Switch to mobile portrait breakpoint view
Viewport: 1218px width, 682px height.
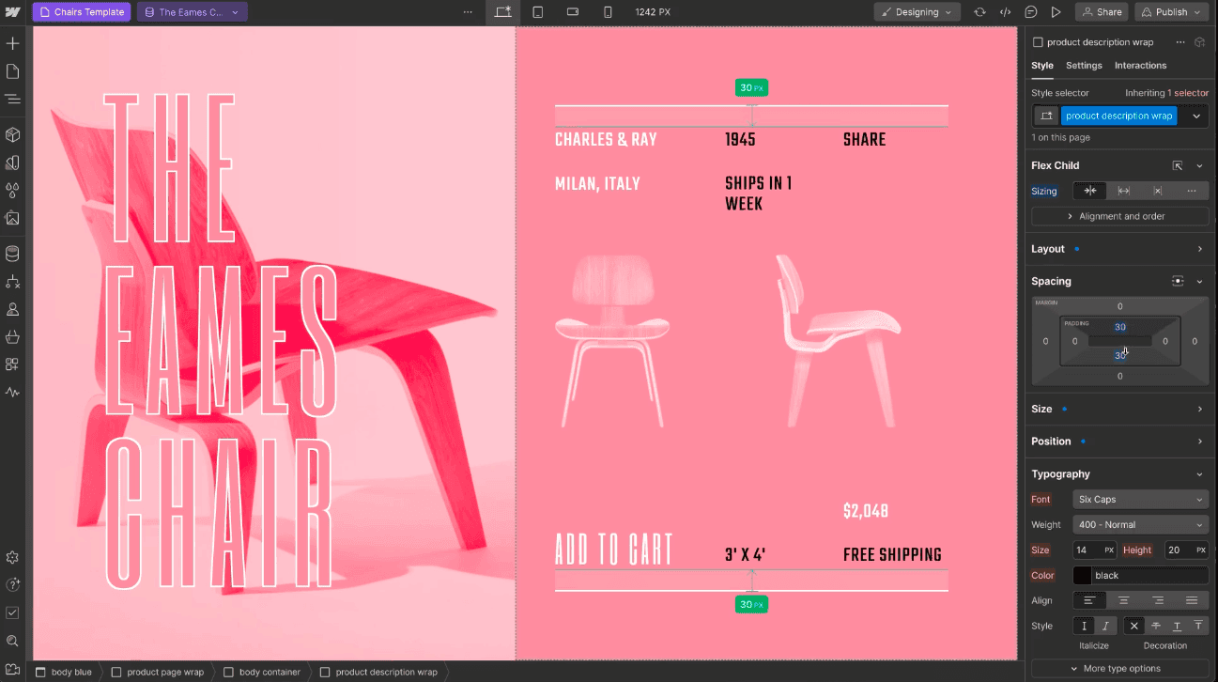(x=609, y=12)
